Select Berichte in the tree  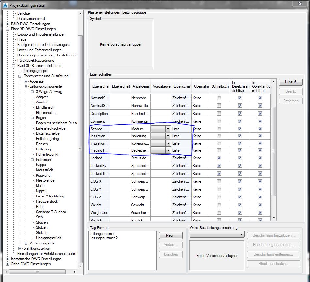[24, 13]
